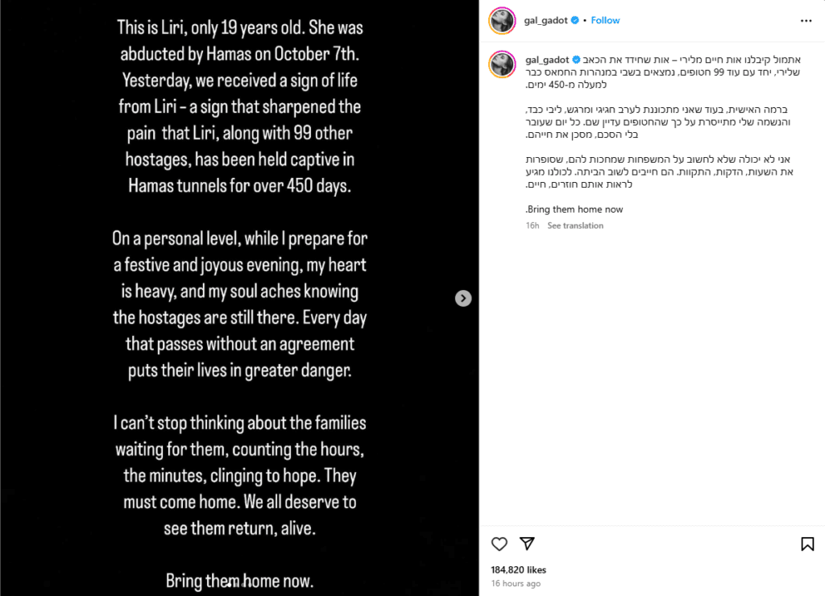Click the 'On a personal level' paragraph
This screenshot has height=596, width=825.
coord(239,306)
